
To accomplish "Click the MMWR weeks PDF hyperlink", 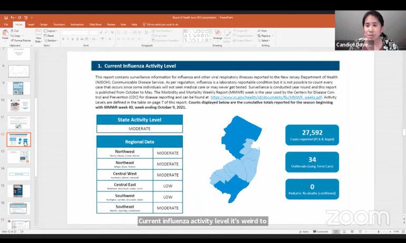I will 266,97.
